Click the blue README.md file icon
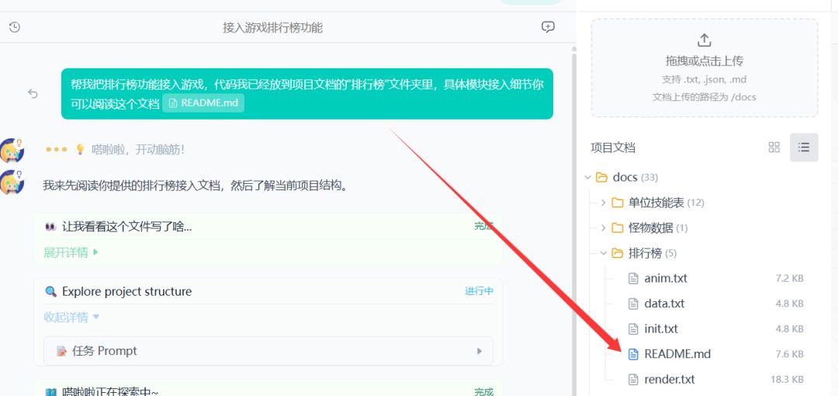 [x=633, y=354]
